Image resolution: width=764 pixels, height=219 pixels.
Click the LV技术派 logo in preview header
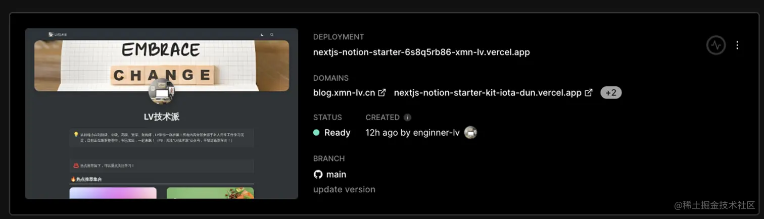click(x=58, y=35)
